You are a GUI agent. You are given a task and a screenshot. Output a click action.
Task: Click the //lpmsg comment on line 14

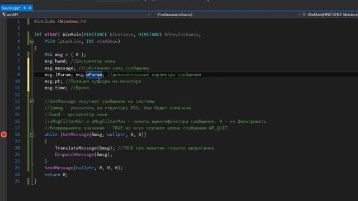pos(117,108)
